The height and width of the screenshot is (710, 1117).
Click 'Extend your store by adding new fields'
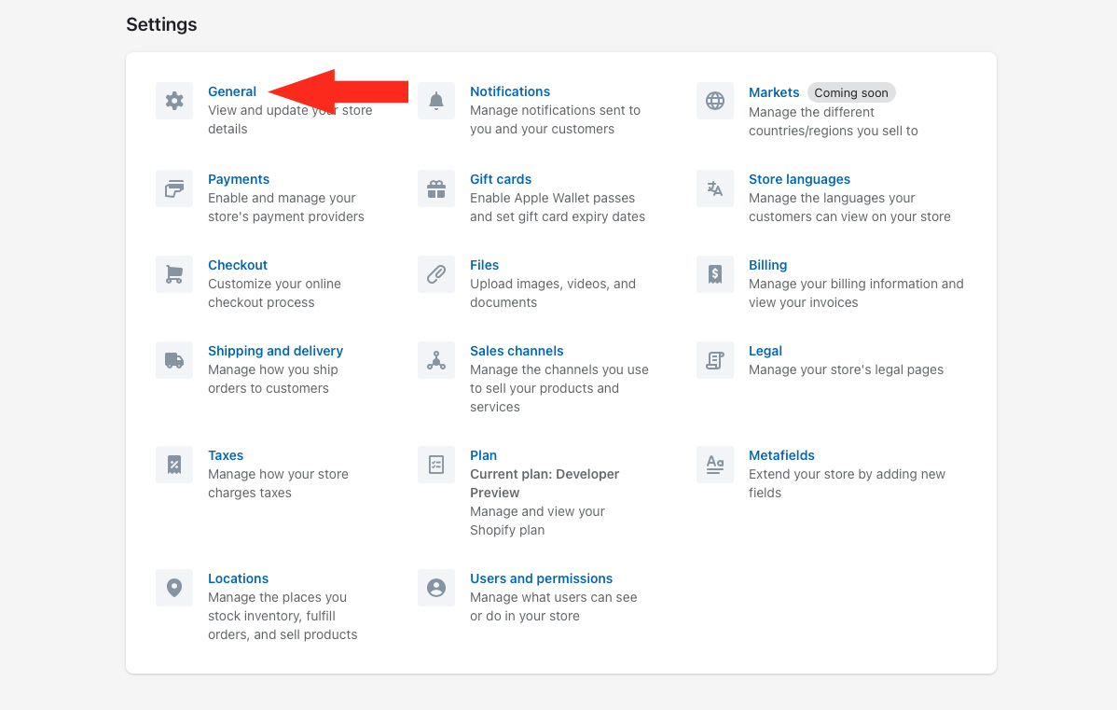pyautogui.click(x=847, y=483)
